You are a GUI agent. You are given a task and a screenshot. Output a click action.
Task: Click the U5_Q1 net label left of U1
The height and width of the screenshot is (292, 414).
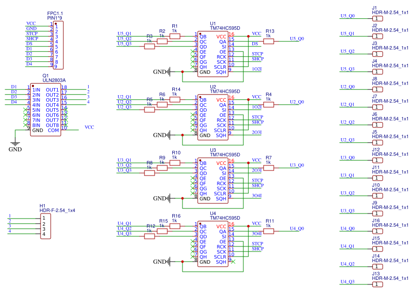click(124, 34)
